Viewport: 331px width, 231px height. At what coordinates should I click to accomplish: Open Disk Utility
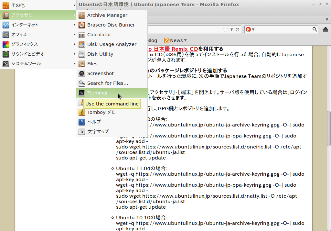[x=112, y=54]
